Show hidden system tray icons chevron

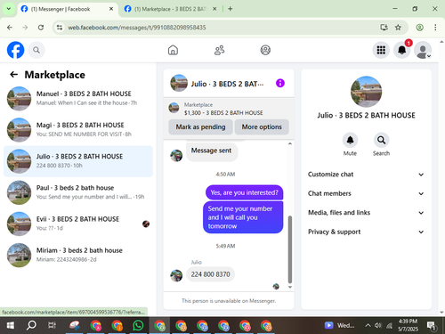pyautogui.click(x=368, y=325)
